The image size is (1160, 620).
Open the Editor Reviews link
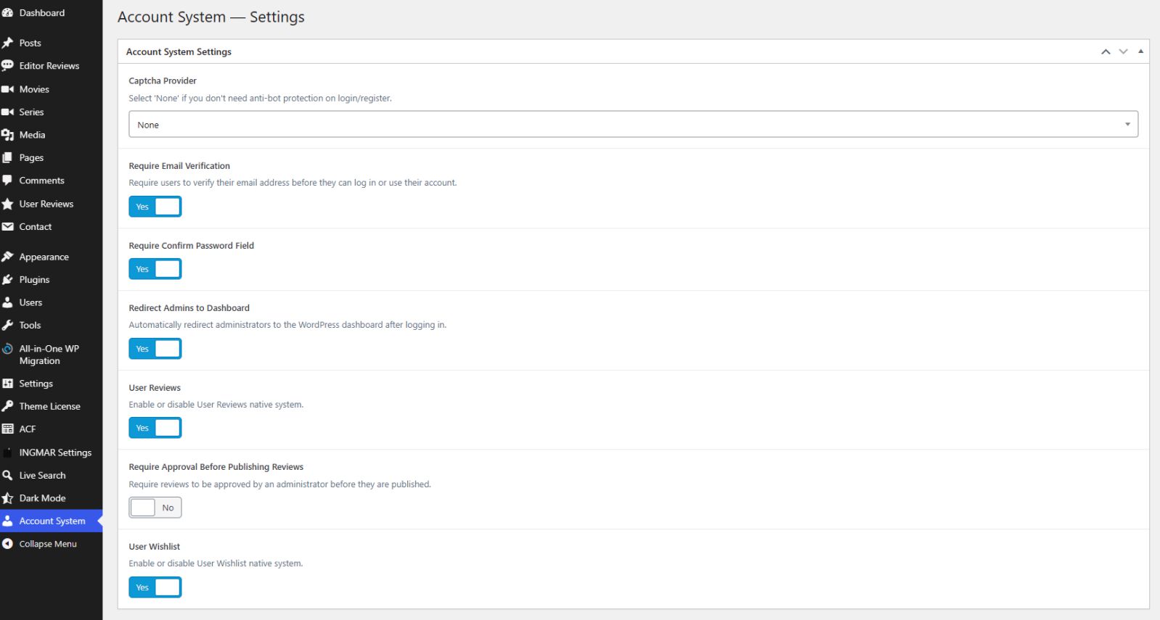49,66
